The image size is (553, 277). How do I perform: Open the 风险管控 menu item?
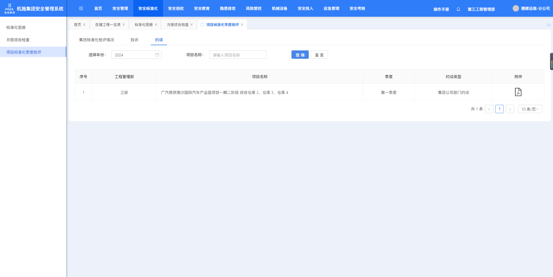tap(253, 8)
